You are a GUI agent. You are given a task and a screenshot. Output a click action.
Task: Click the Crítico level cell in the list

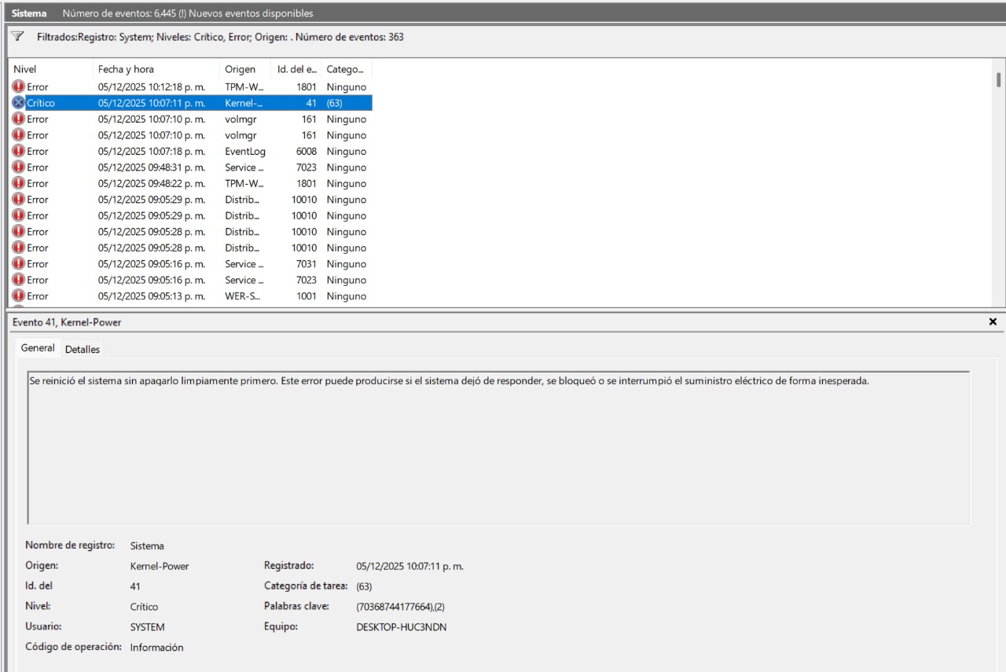[41, 103]
